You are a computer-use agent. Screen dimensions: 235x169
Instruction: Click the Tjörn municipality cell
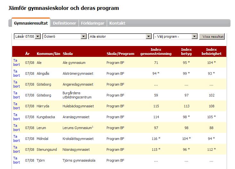pyautogui.click(x=41, y=160)
